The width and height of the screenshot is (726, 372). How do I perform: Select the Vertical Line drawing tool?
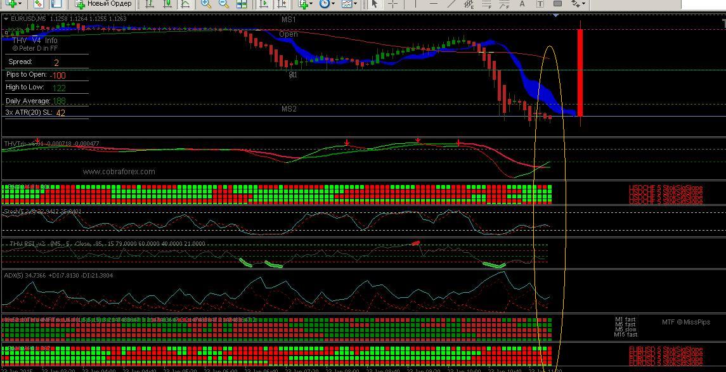click(415, 3)
